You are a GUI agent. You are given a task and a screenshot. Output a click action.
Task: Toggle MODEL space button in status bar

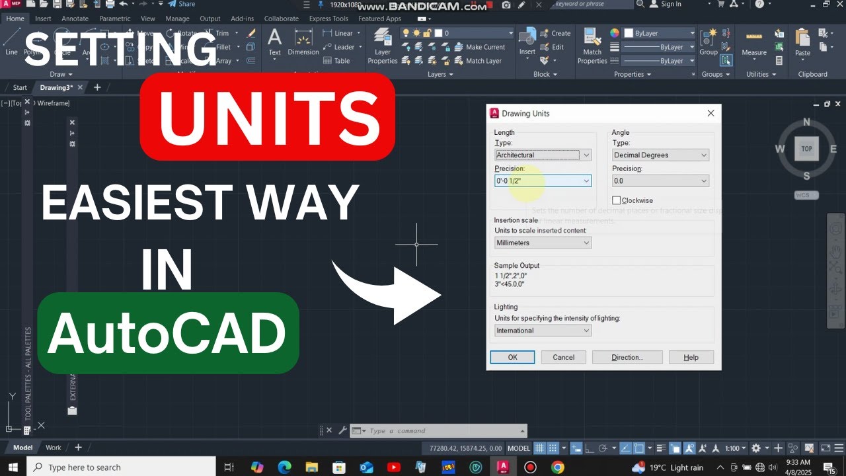click(519, 448)
